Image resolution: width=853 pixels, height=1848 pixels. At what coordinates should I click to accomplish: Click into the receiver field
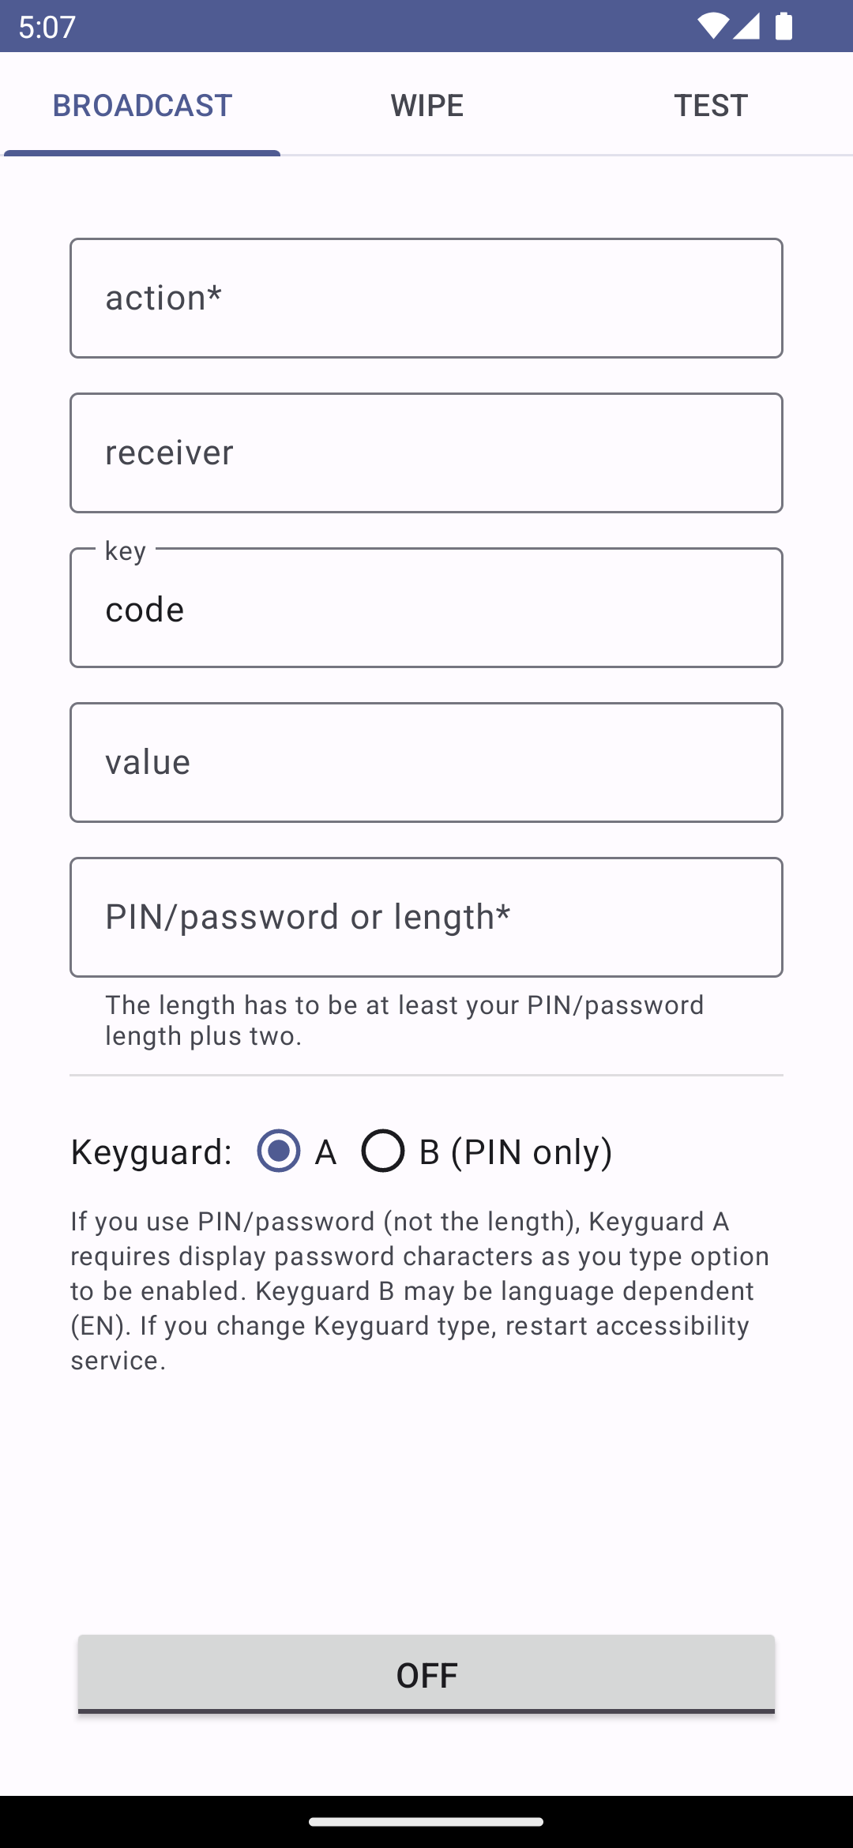(426, 453)
